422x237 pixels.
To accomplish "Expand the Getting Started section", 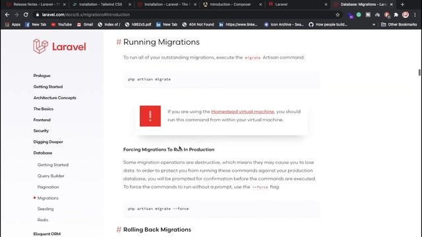I will pyautogui.click(x=48, y=86).
